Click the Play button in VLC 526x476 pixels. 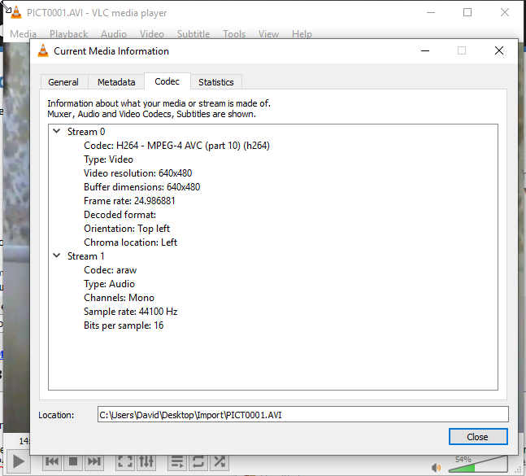tap(19, 462)
